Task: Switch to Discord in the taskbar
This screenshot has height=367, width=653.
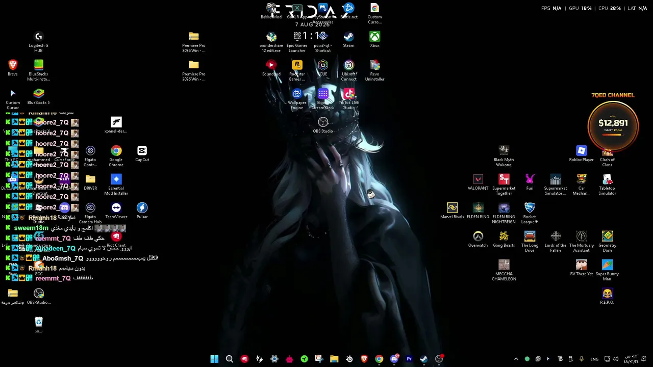Action: point(394,359)
